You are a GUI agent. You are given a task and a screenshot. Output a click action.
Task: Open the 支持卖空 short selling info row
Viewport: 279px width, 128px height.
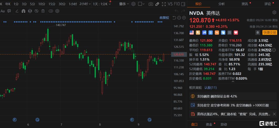click(233, 105)
